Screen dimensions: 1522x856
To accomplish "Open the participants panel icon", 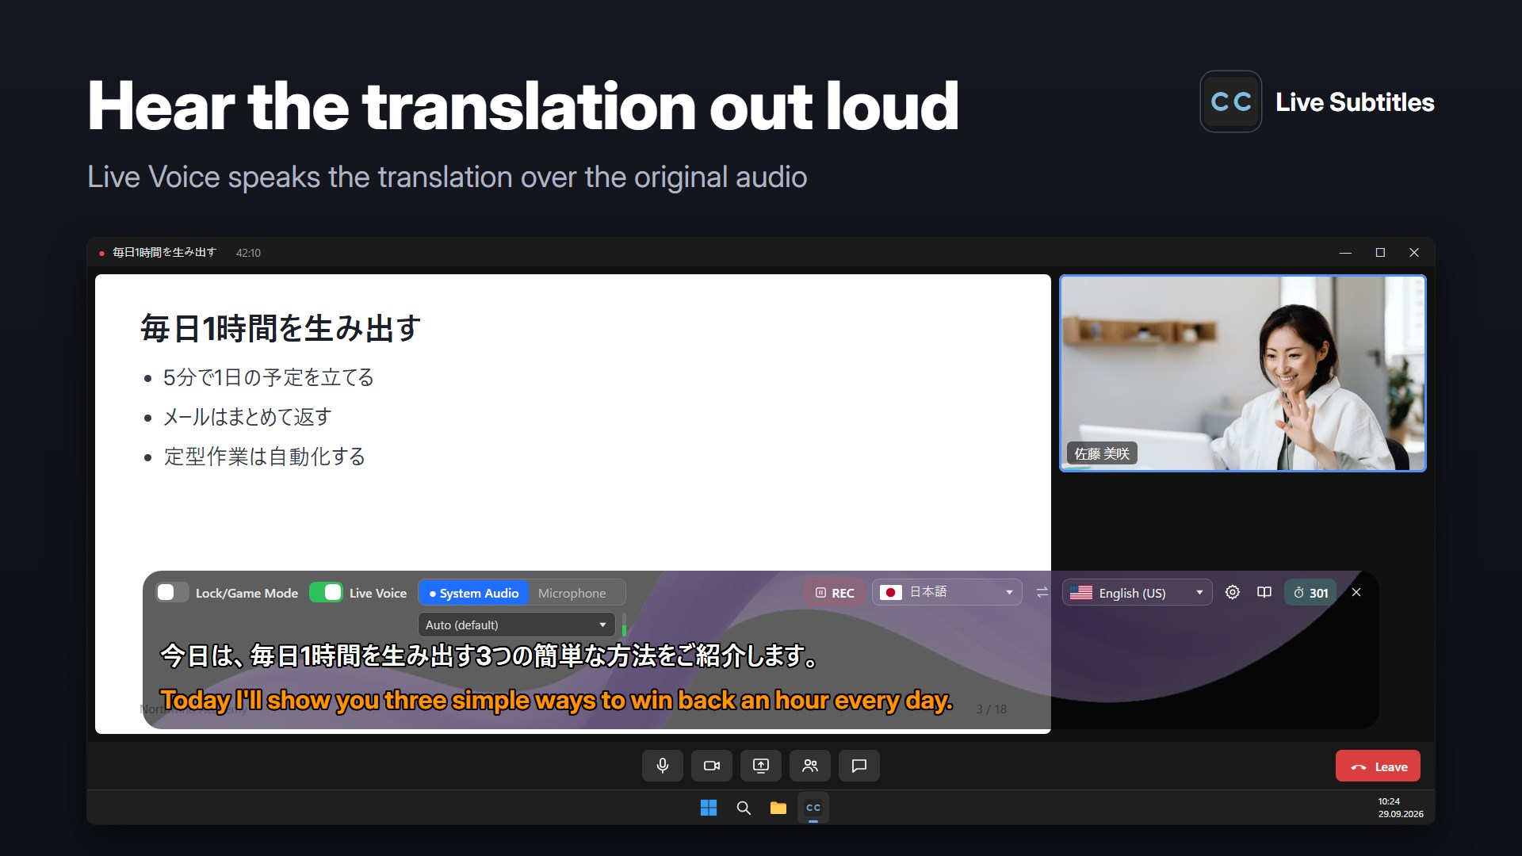I will tap(809, 766).
